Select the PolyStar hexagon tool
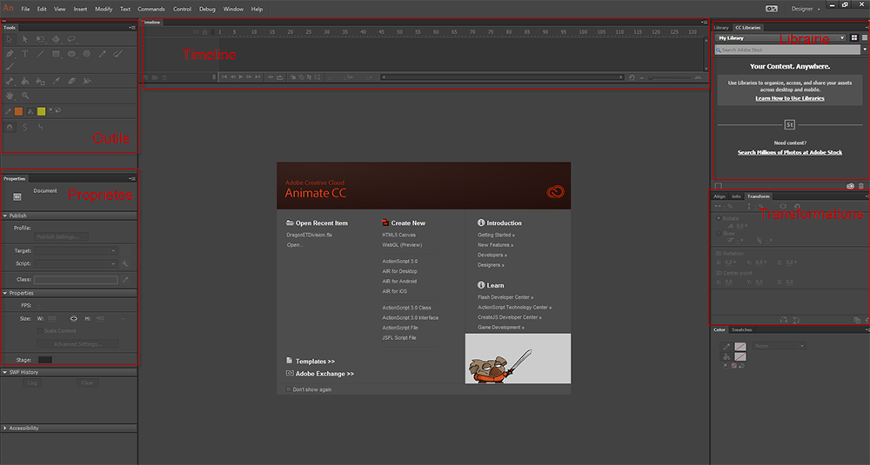Viewport: 870px width, 465px height. 87,54
